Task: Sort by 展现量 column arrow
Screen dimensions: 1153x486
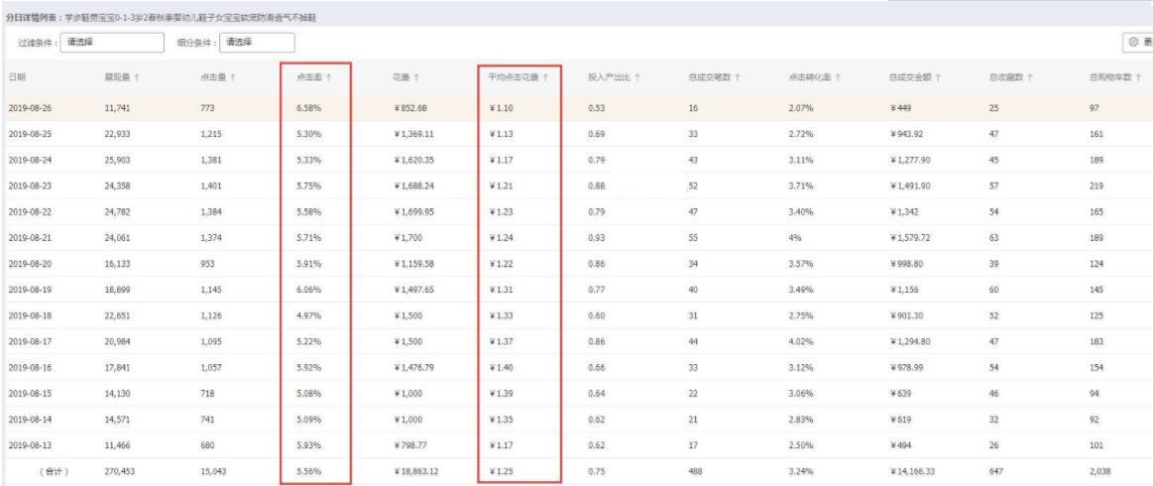Action: [138, 76]
